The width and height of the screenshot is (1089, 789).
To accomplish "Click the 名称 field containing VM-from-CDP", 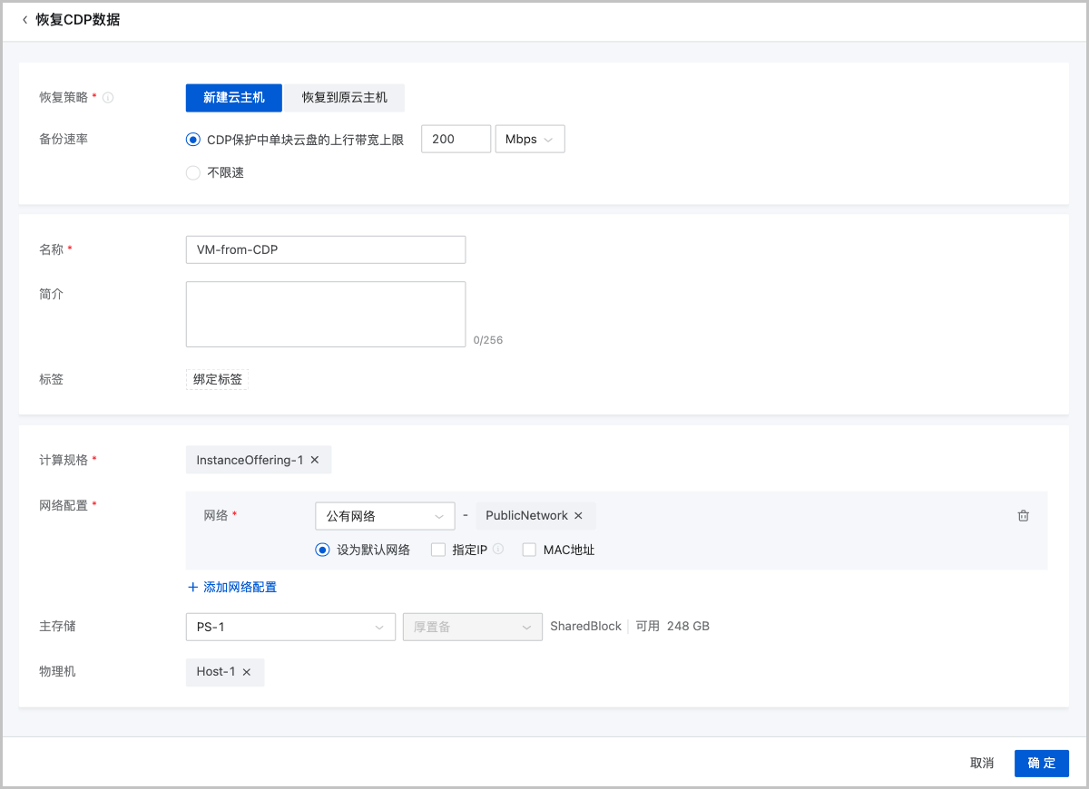I will click(325, 249).
